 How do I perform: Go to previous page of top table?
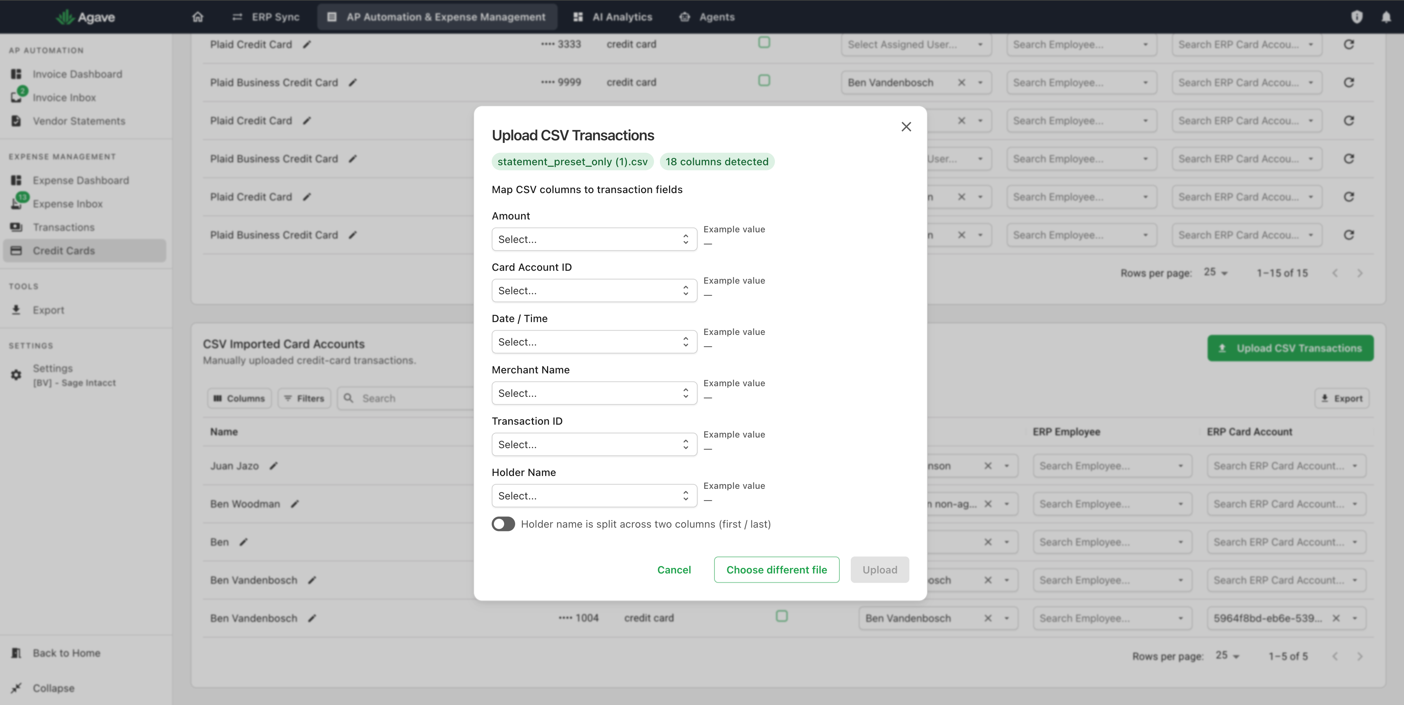coord(1335,273)
